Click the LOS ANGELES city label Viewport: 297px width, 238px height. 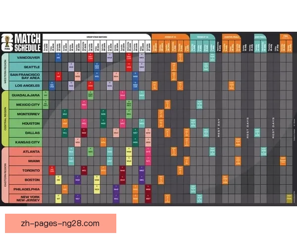click(25, 86)
